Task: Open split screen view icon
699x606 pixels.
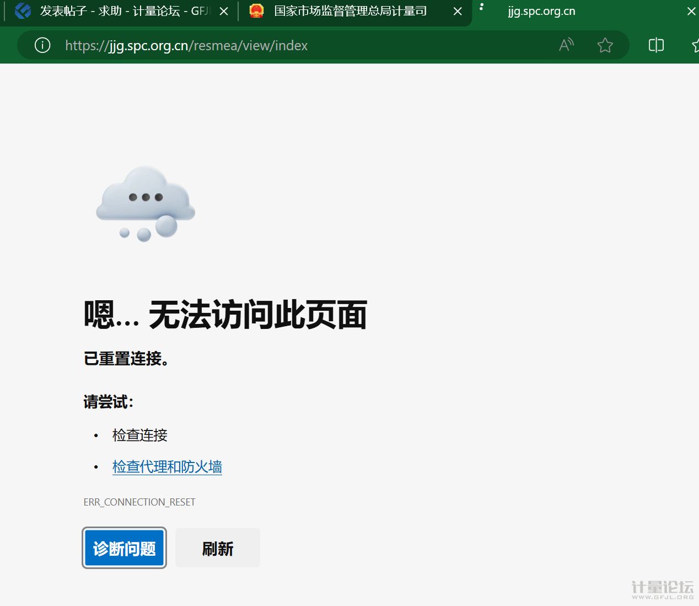Action: tap(656, 45)
